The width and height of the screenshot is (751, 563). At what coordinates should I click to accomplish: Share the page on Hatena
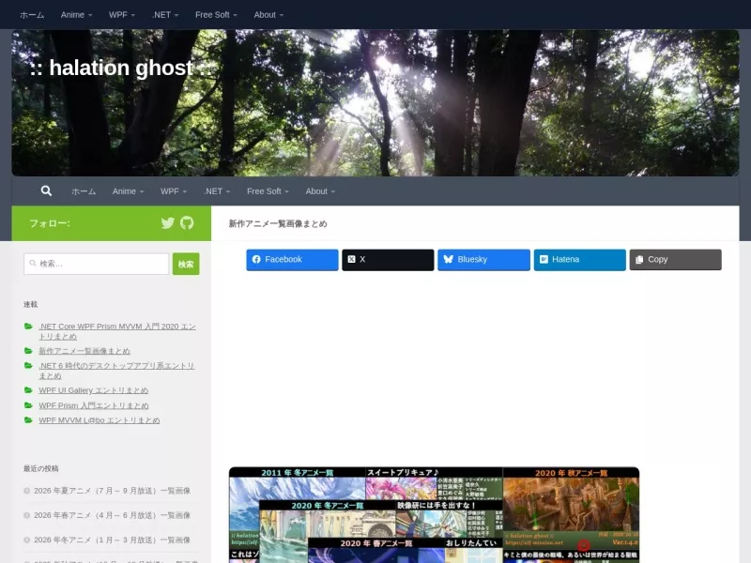pos(579,260)
